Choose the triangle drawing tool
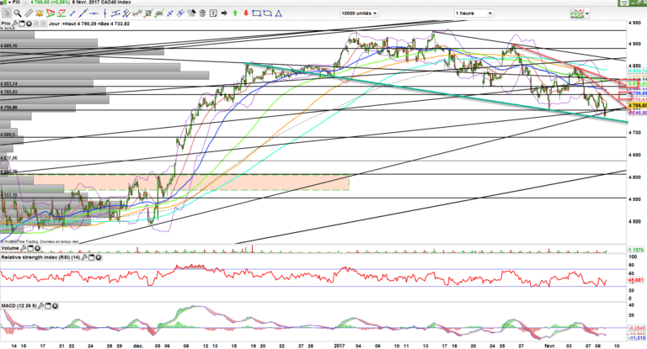 coord(279,13)
